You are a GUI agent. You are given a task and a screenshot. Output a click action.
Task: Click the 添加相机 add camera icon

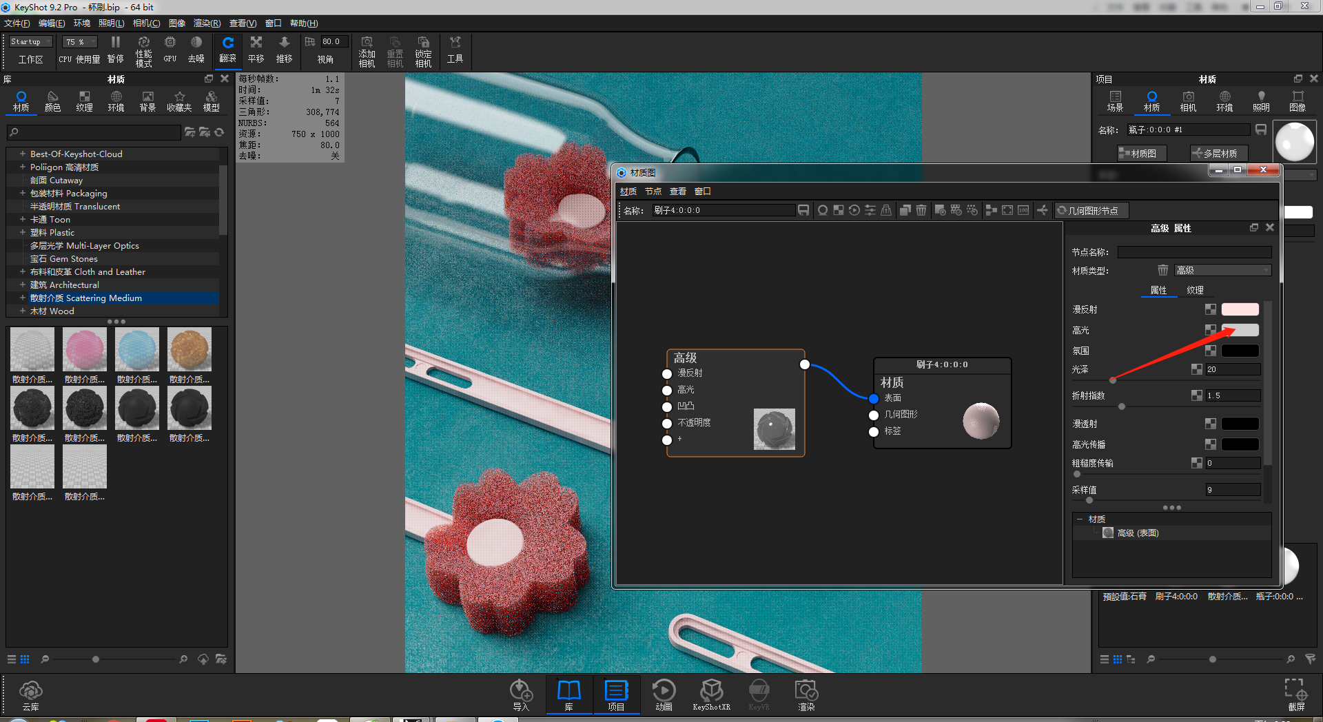point(367,50)
